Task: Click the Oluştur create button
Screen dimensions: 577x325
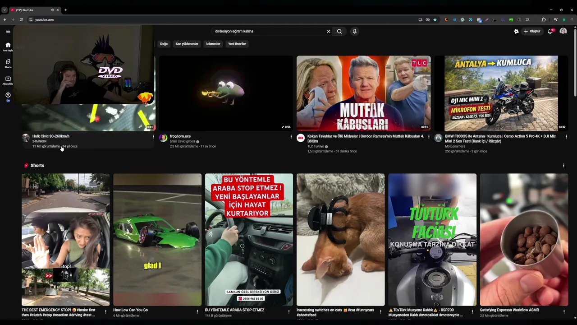Action: [x=532, y=31]
